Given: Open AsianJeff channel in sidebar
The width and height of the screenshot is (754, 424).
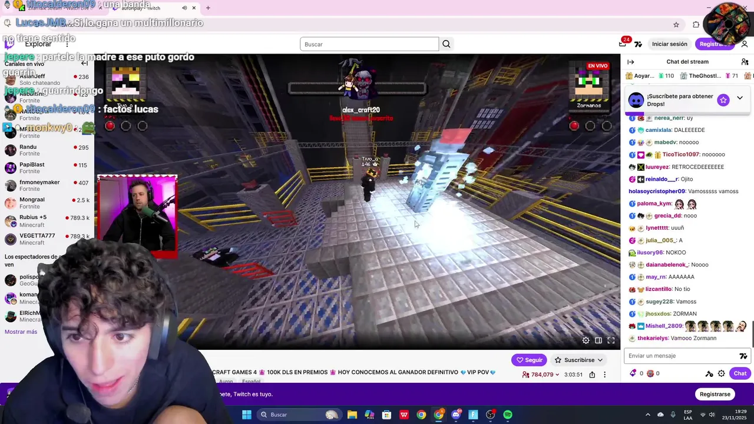Looking at the screenshot, I should click(46, 79).
